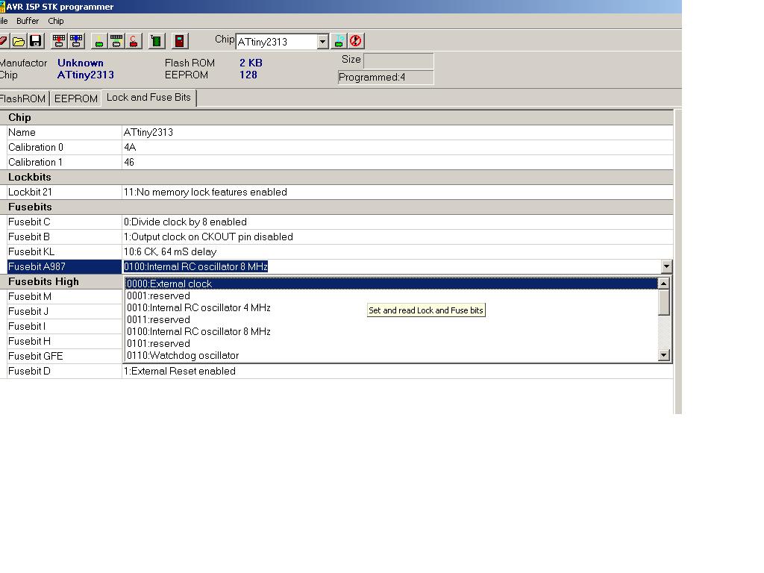Image resolution: width=764 pixels, height=573 pixels.
Task: Click the blue-arrow read chip to buffer icon
Action: pyautogui.click(x=76, y=41)
